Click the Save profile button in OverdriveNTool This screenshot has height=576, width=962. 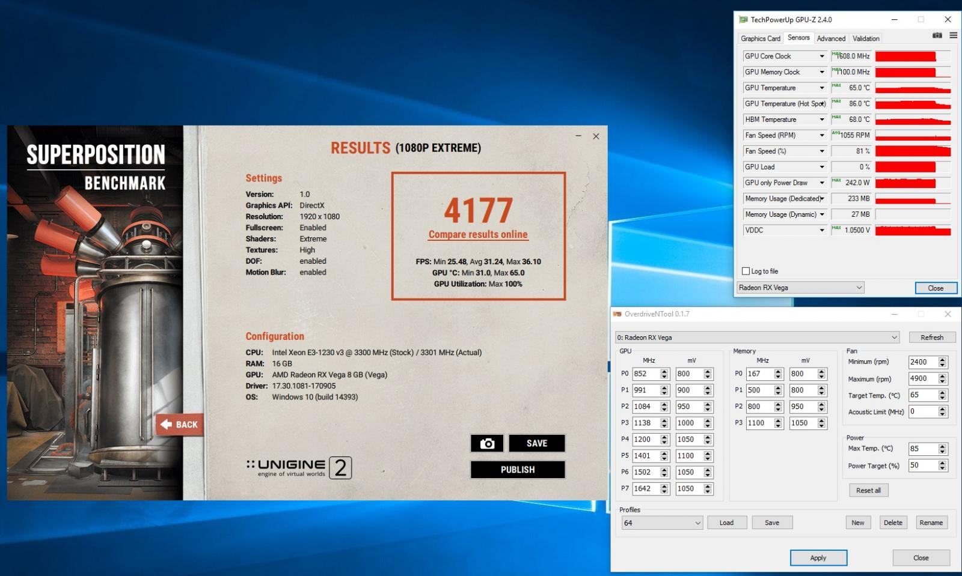[x=772, y=523]
